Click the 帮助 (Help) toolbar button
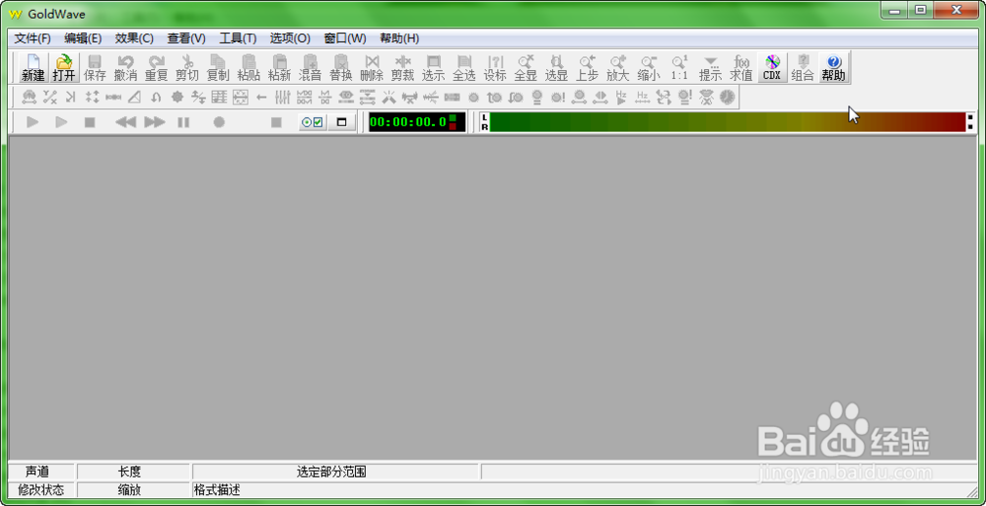This screenshot has width=986, height=506. 834,68
